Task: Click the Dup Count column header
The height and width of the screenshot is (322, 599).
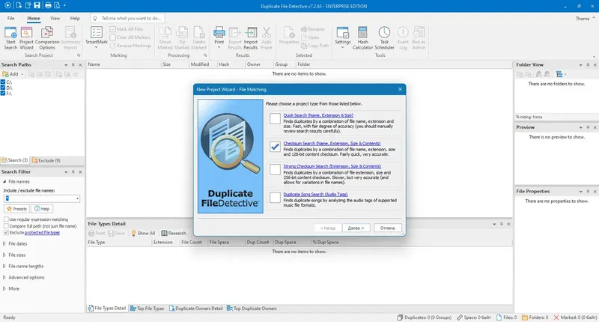Action: tap(259, 242)
